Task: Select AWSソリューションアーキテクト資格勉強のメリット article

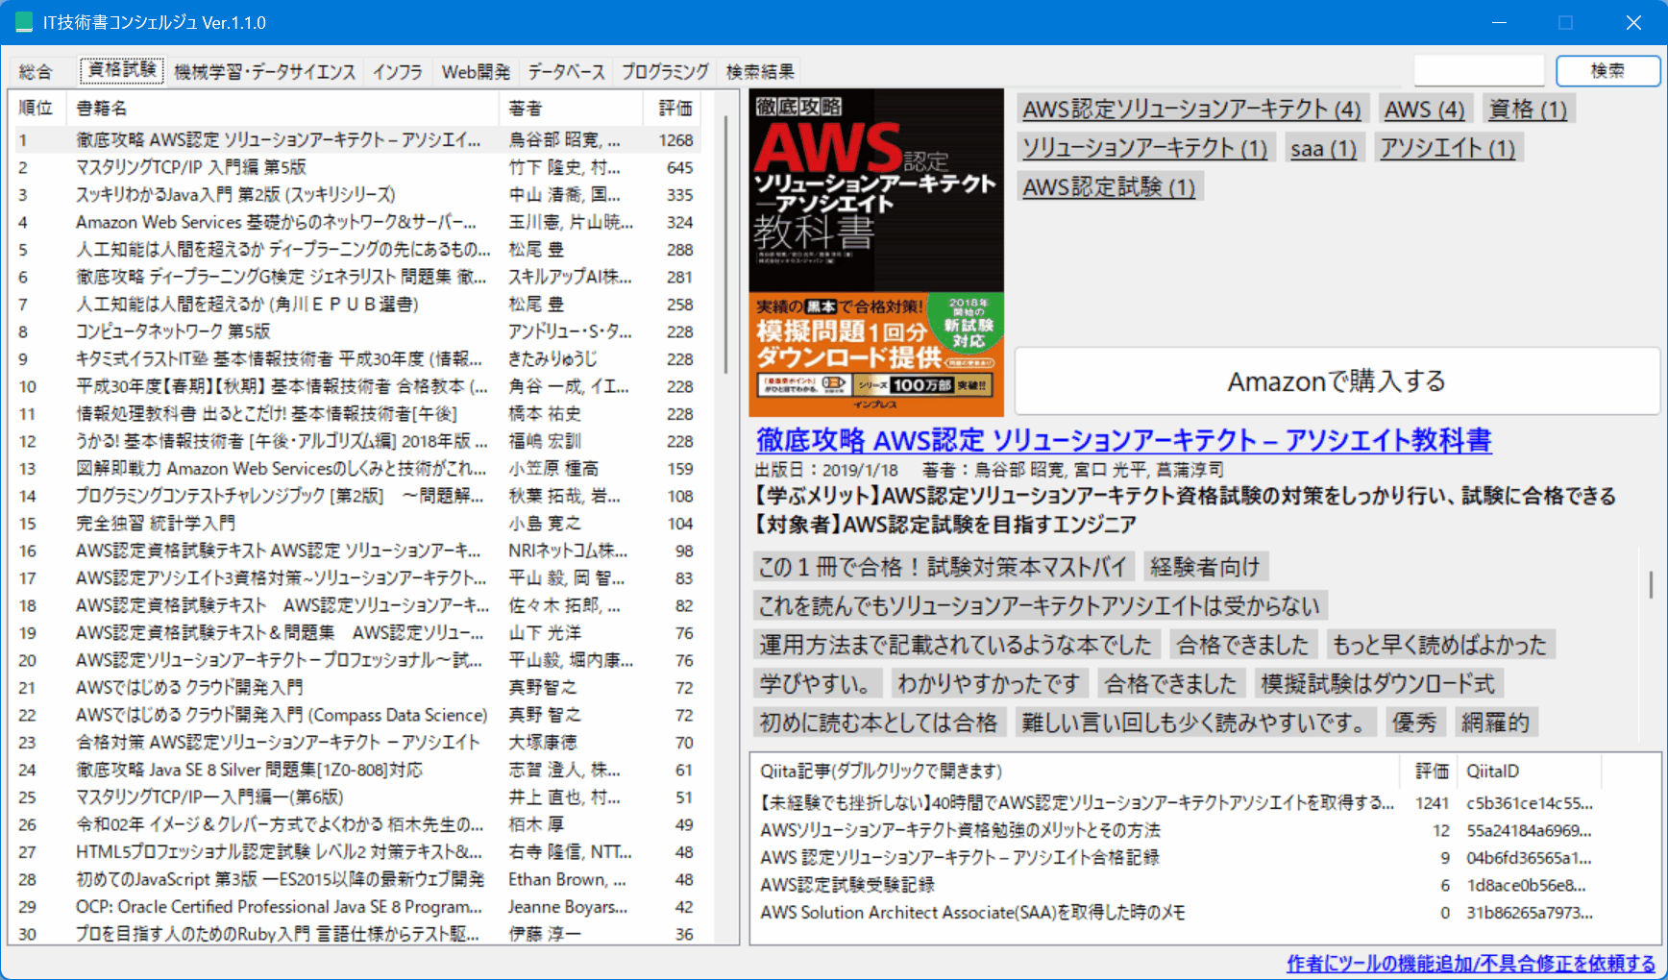Action: (1176, 830)
